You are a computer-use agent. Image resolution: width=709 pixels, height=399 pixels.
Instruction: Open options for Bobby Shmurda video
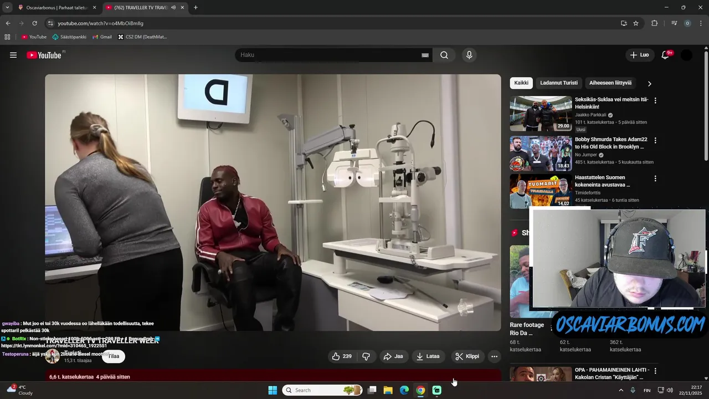click(655, 140)
